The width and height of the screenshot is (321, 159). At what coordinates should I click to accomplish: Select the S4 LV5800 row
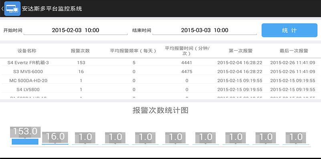point(160,89)
